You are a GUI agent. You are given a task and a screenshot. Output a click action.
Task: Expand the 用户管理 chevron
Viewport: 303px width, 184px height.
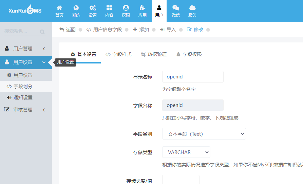click(x=44, y=49)
